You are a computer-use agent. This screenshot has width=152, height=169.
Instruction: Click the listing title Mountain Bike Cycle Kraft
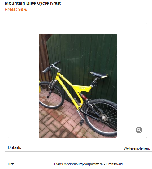[33, 3]
